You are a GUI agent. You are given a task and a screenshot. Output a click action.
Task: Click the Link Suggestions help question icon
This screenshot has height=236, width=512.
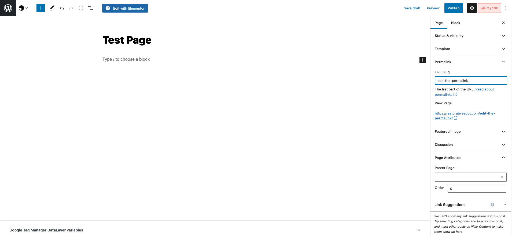492,205
